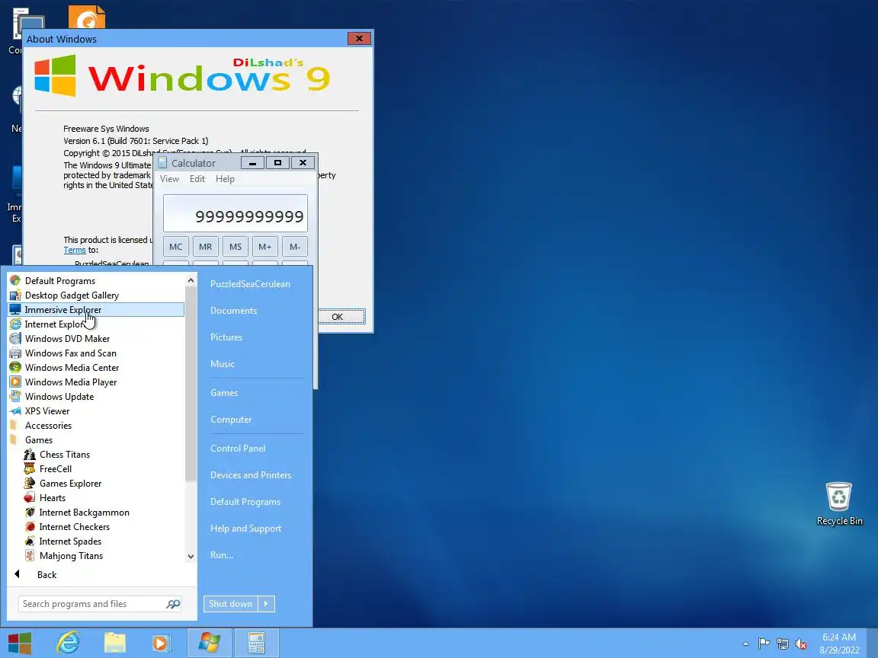Open XPS Viewer icon
This screenshot has width=878, height=658.
coord(16,411)
